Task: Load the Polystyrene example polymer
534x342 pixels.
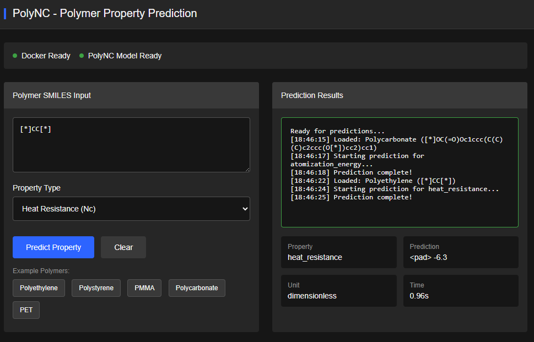Action: [96, 288]
